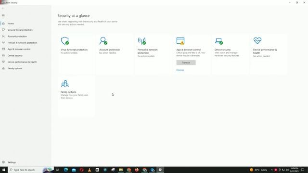This screenshot has height=173, width=308.
Task: Select Device performance & health in sidebar
Action: pyautogui.click(x=22, y=62)
